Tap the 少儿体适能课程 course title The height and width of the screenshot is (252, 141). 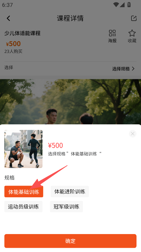(22, 33)
